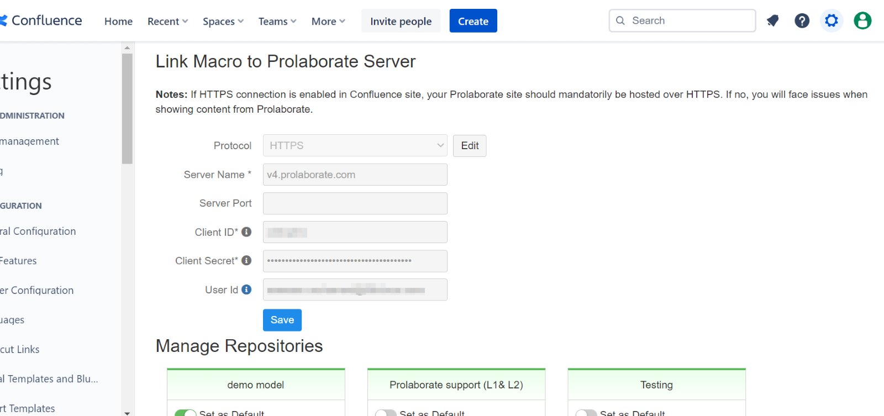Expand the More menu
The width and height of the screenshot is (884, 416).
[x=328, y=21]
